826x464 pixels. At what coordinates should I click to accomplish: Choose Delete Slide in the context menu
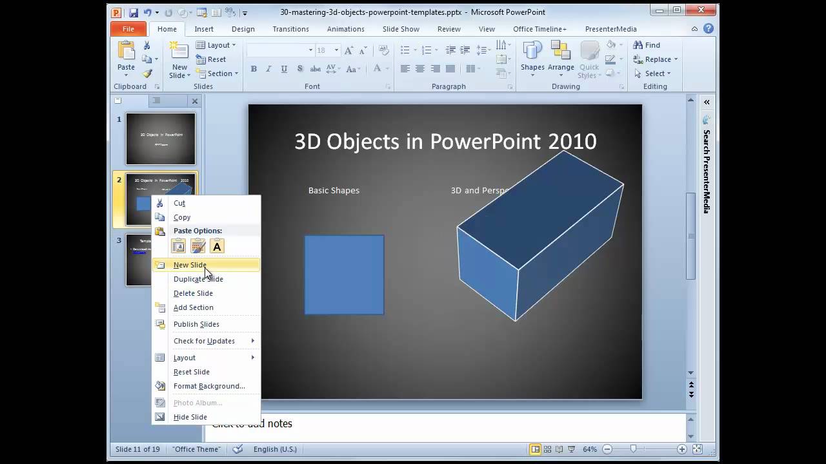click(x=206, y=293)
